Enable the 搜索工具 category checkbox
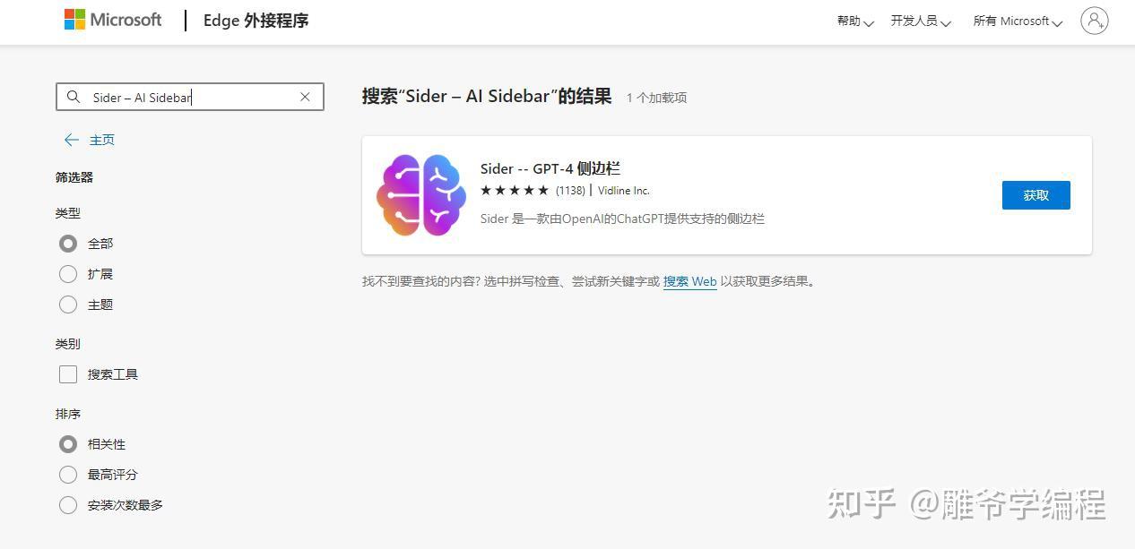The height and width of the screenshot is (549, 1135). pyautogui.click(x=68, y=374)
